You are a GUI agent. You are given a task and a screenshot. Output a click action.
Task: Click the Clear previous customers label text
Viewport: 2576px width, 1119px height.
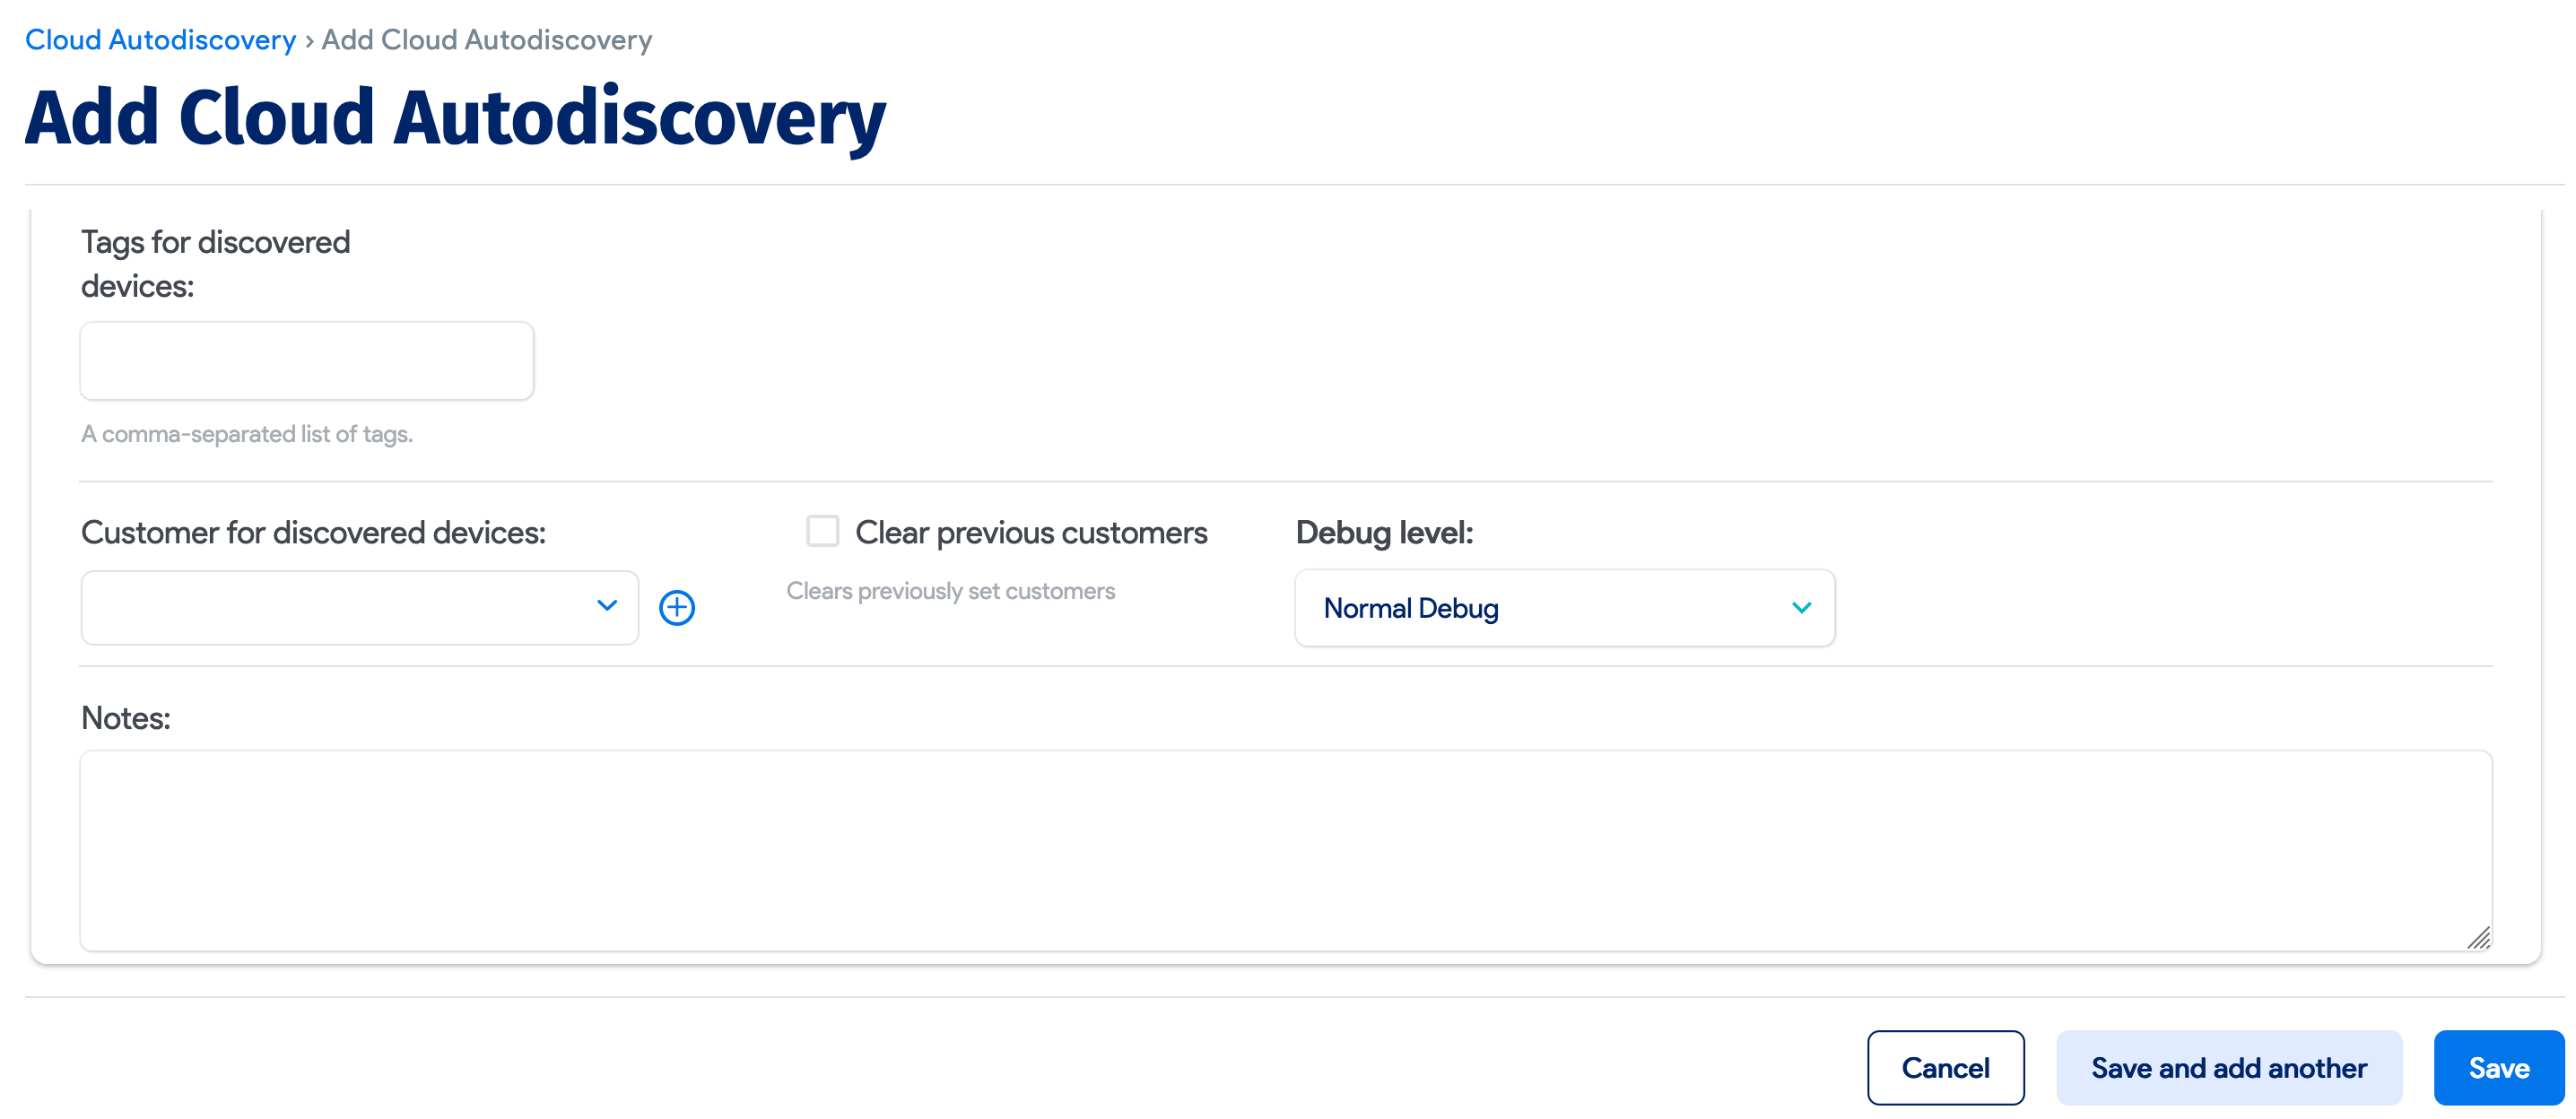coord(1031,532)
